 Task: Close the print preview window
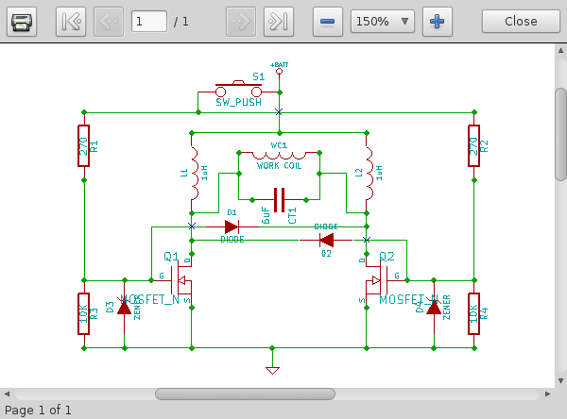point(521,22)
